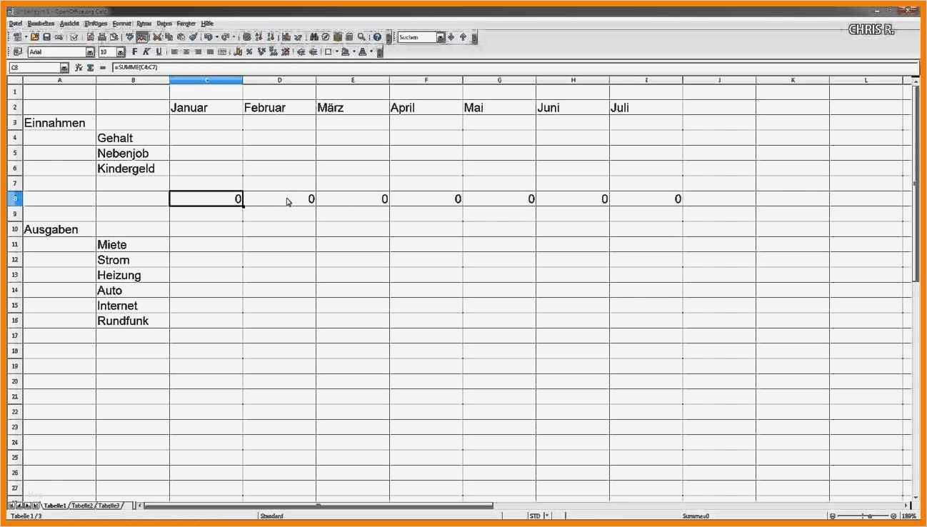
Task: Cut the selection with the scissors icon
Action: [x=158, y=37]
